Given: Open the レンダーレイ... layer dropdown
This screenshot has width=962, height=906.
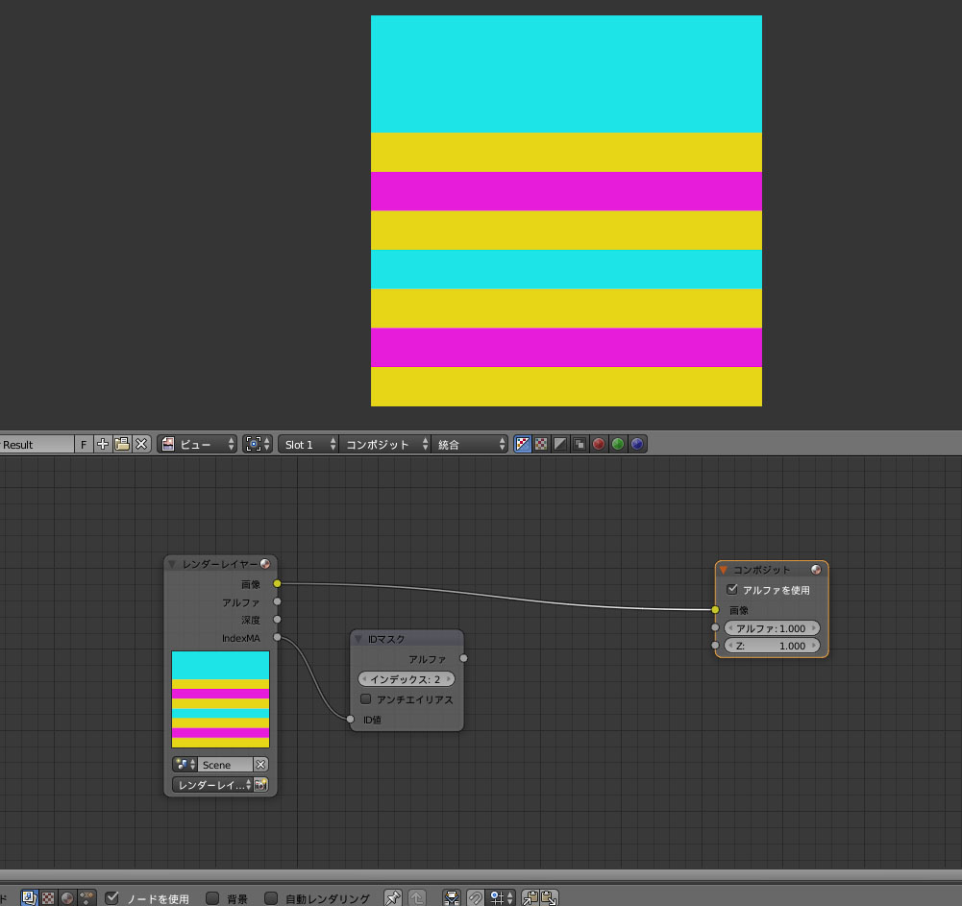Looking at the screenshot, I should point(212,785).
